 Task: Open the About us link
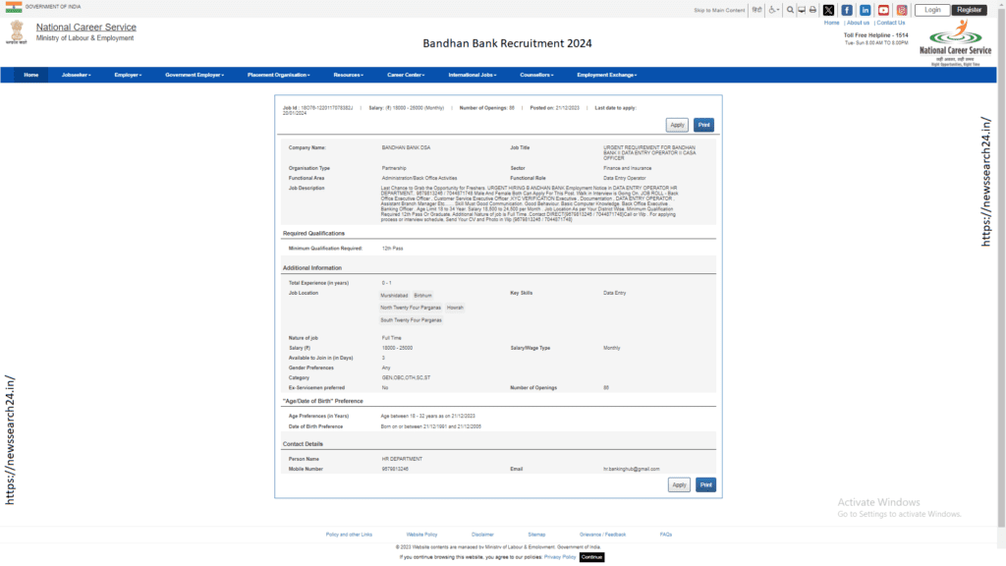858,23
